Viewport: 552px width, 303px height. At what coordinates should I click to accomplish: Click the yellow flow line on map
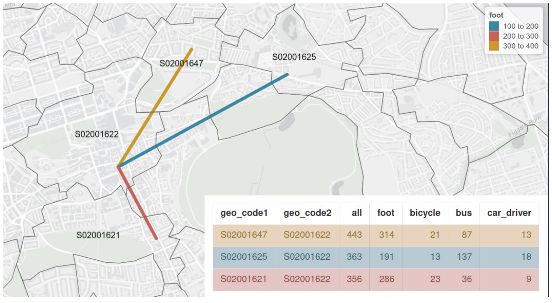159,101
